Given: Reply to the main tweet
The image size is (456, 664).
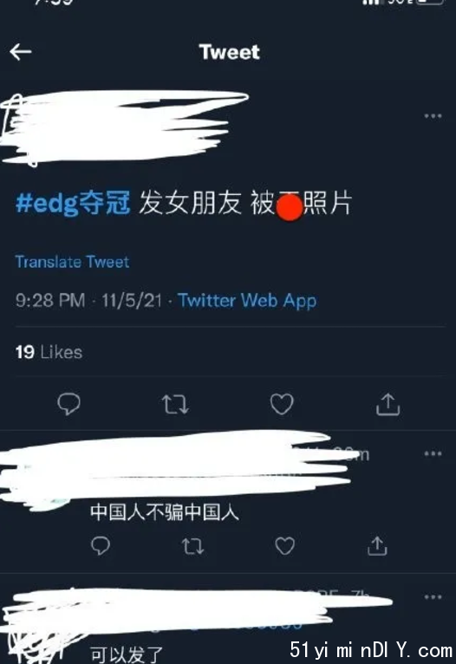Looking at the screenshot, I should [x=68, y=404].
